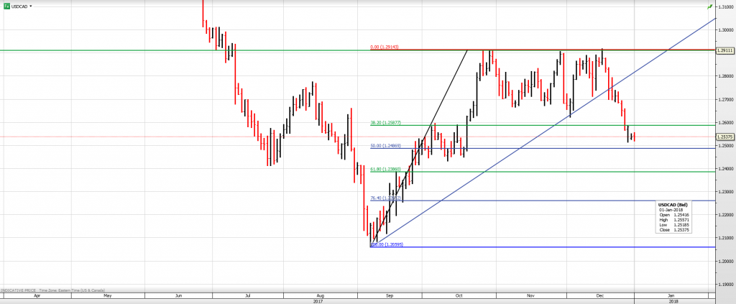736x304 pixels.
Task: Select the 76.40 Fibonacci level label
Action: [x=385, y=198]
